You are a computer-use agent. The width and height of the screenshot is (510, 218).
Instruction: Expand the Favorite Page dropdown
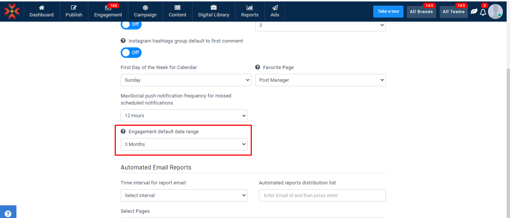[320, 80]
